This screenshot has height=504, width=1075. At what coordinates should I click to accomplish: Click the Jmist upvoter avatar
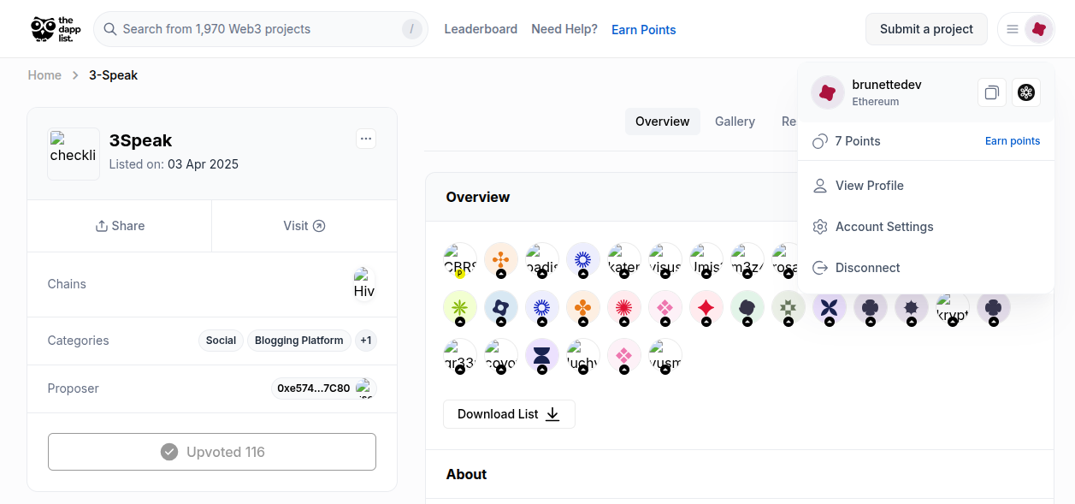coord(706,259)
